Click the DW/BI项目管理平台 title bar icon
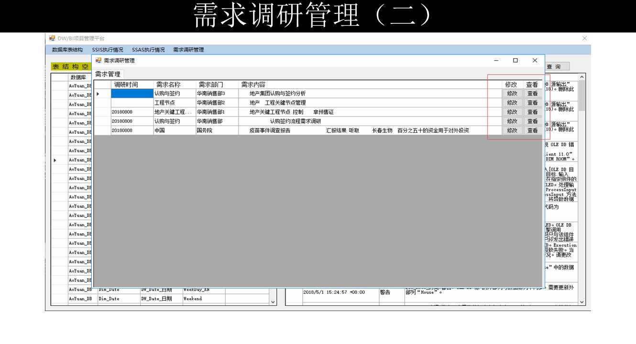 point(52,38)
